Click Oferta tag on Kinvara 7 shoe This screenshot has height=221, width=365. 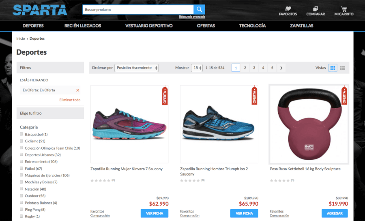tap(165, 95)
